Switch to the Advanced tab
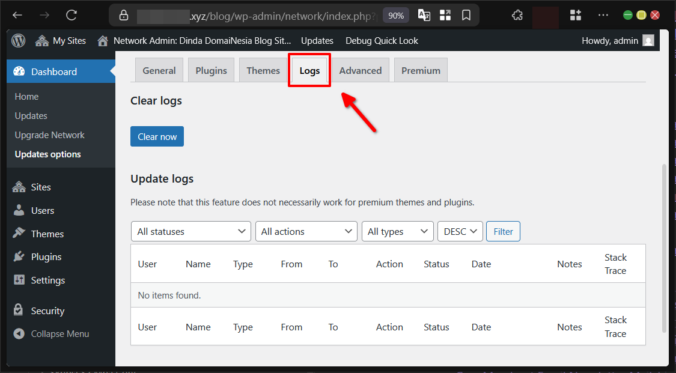676x373 pixels. click(361, 70)
